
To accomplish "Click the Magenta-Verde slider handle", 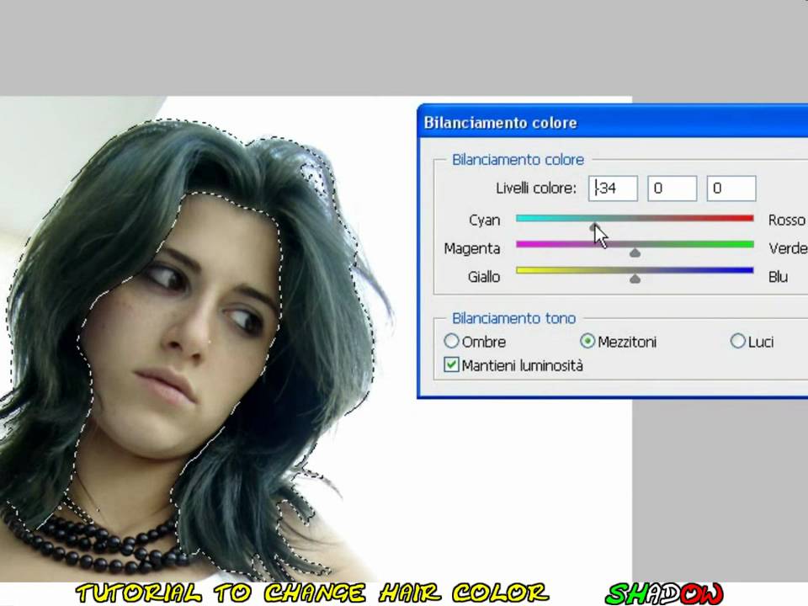I will [635, 252].
